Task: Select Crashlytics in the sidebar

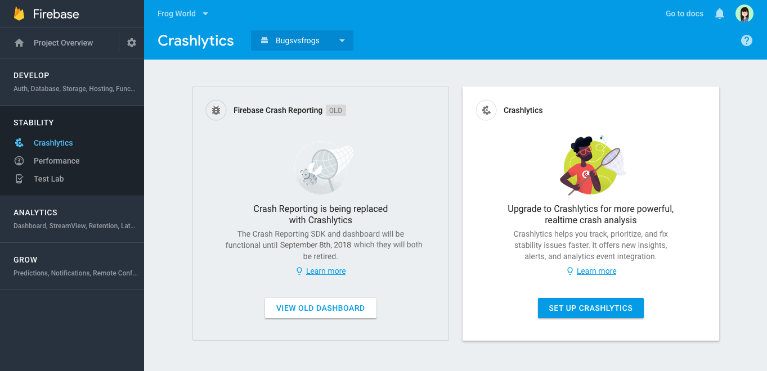Action: (x=53, y=143)
